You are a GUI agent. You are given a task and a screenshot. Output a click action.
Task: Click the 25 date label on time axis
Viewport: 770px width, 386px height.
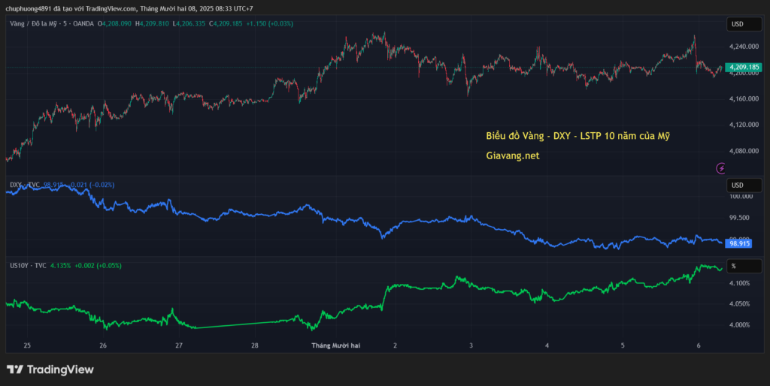[x=27, y=345]
